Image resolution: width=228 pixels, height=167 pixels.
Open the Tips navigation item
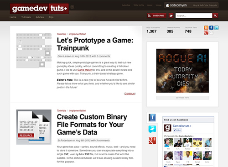click(51, 17)
